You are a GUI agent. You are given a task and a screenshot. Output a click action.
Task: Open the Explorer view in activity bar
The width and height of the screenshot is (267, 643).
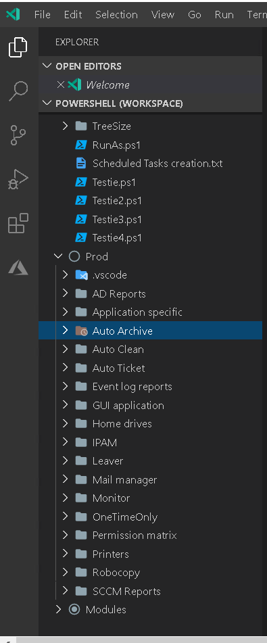click(18, 47)
